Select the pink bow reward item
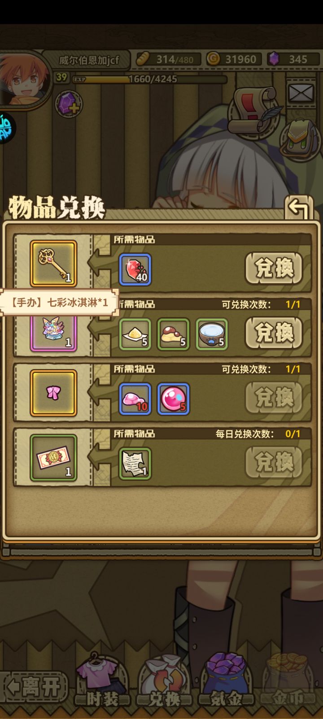This screenshot has width=323, height=719. click(53, 393)
